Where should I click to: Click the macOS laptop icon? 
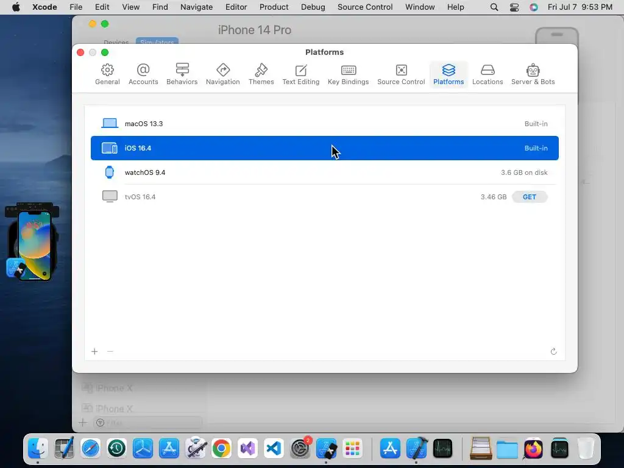tap(110, 123)
